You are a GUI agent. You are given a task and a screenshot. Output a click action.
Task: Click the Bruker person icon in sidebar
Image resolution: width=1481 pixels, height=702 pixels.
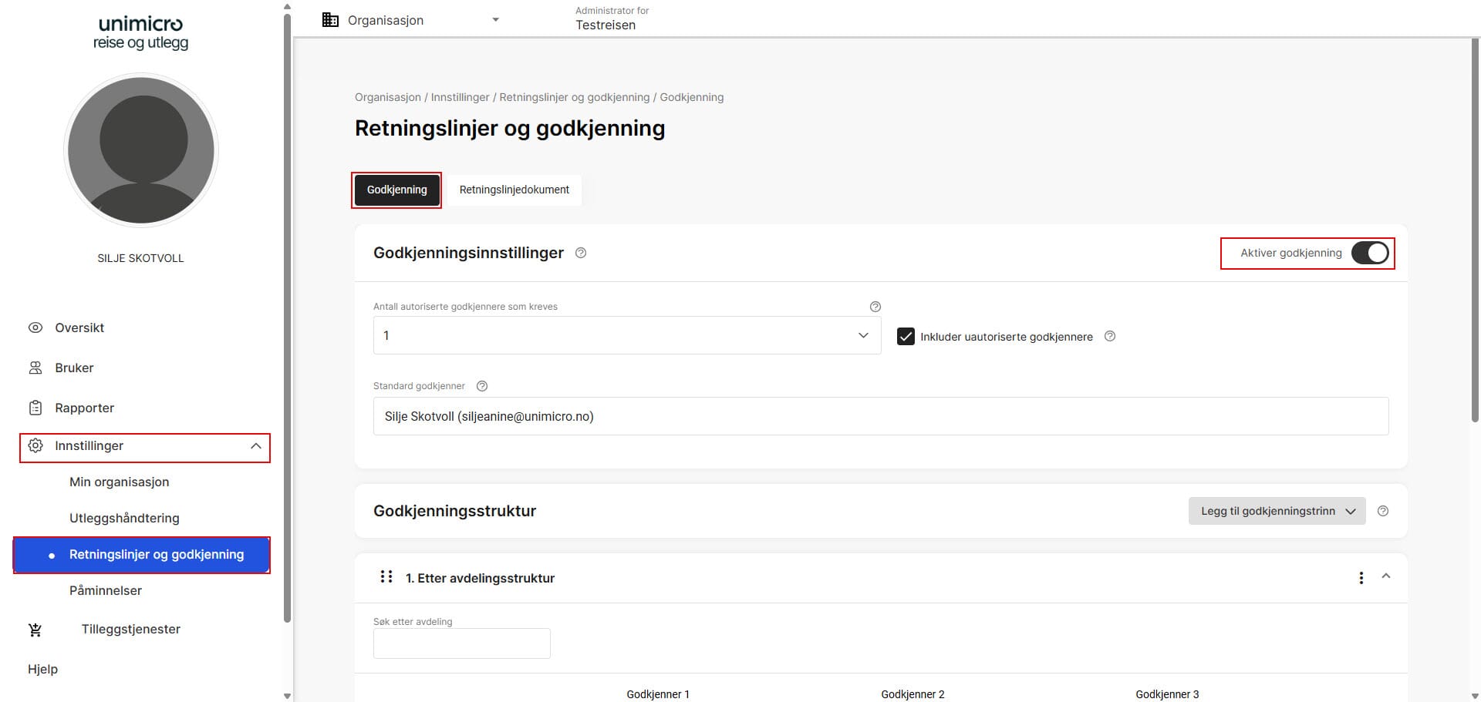pyautogui.click(x=35, y=368)
